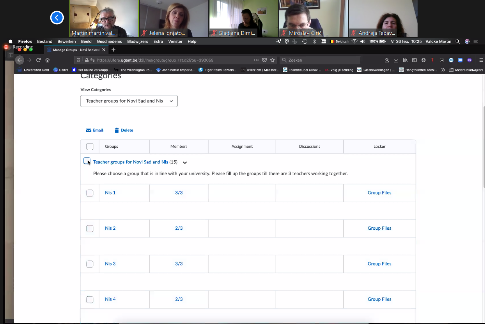Open the Nis 3 group link

click(x=110, y=264)
